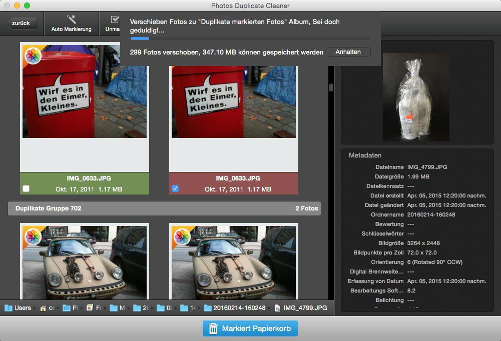Viewport: 501px width, 341px height.
Task: Select the second Porsche car duplicate photo
Action: [234, 262]
